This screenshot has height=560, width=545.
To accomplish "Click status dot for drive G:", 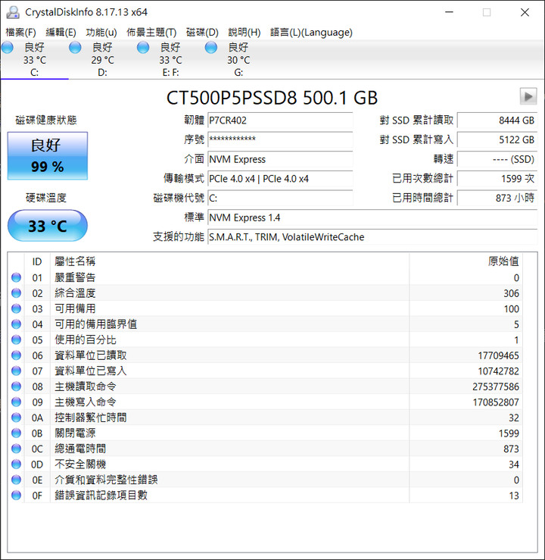I will coord(210,48).
